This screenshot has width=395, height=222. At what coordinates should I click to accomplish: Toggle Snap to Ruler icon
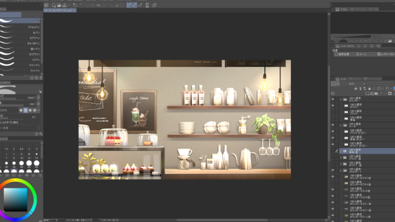[x=129, y=5]
